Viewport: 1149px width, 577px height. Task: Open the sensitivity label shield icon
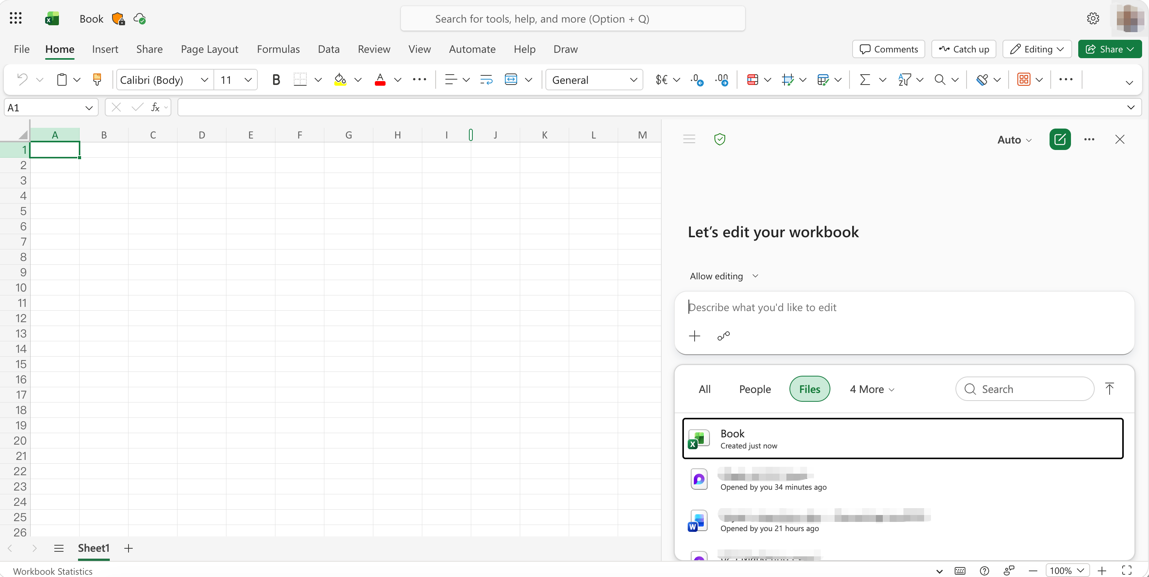click(x=118, y=19)
